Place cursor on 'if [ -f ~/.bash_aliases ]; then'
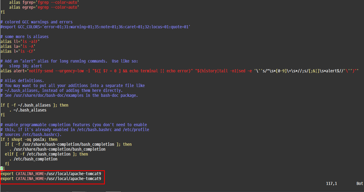364x192 pixels. coord(34,105)
